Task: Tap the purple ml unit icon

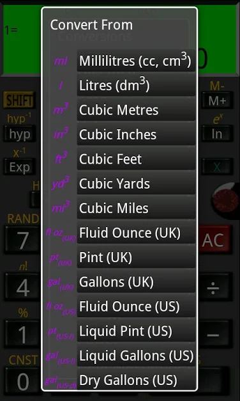Action: [x=61, y=61]
